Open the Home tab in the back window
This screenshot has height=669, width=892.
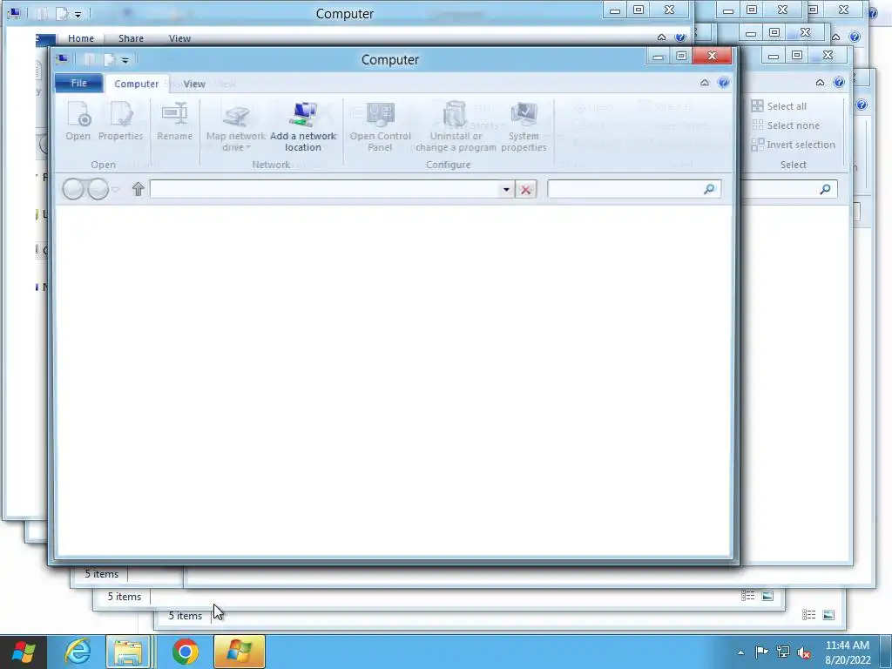[81, 38]
